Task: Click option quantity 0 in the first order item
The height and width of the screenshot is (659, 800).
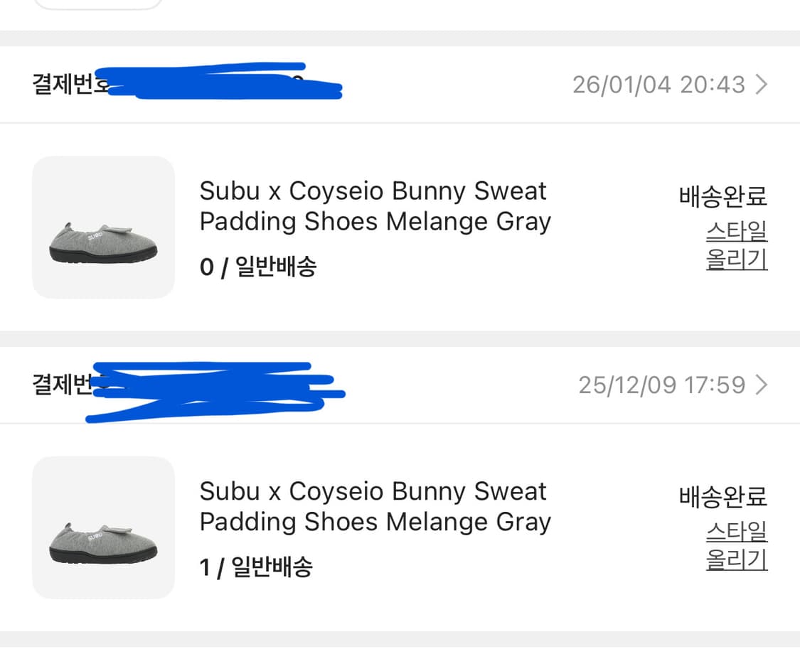Action: tap(206, 266)
